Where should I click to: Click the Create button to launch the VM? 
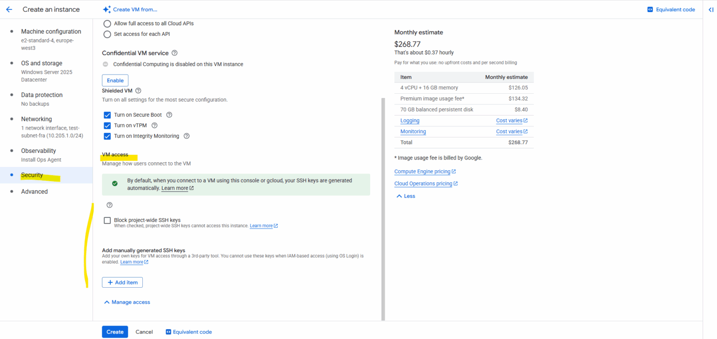(x=114, y=332)
